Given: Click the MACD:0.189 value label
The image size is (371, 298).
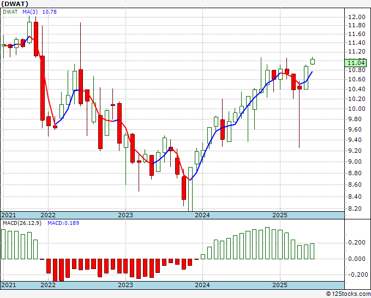Looking at the screenshot, I should click(63, 223).
